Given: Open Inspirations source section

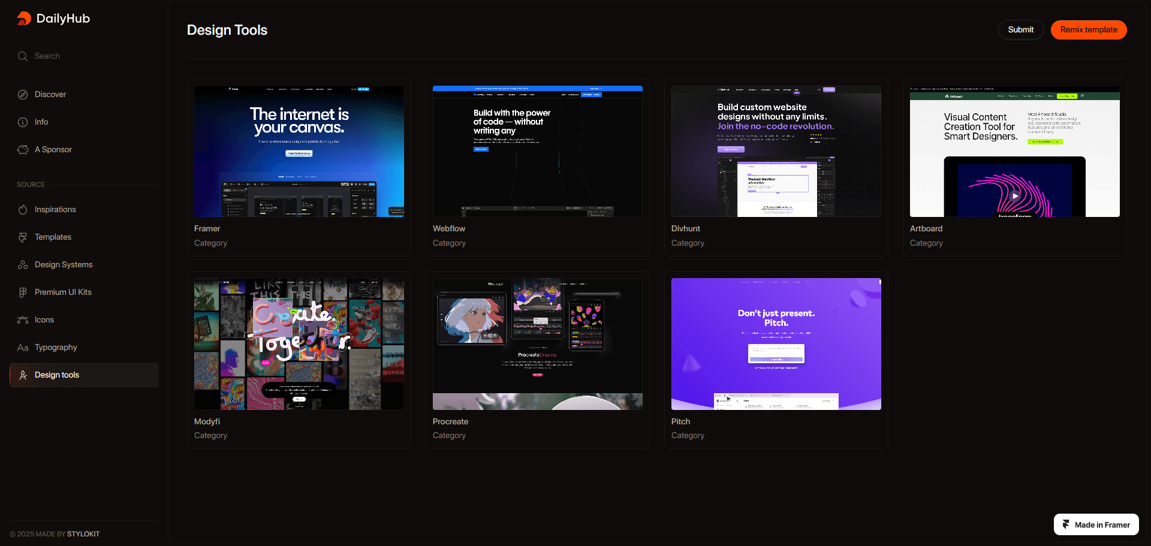Looking at the screenshot, I should 84,210.
